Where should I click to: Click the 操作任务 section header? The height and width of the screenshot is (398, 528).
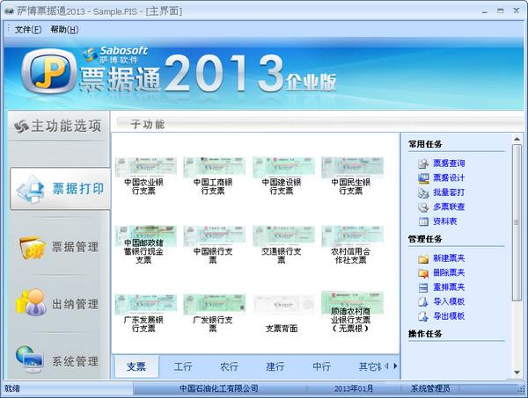[425, 334]
